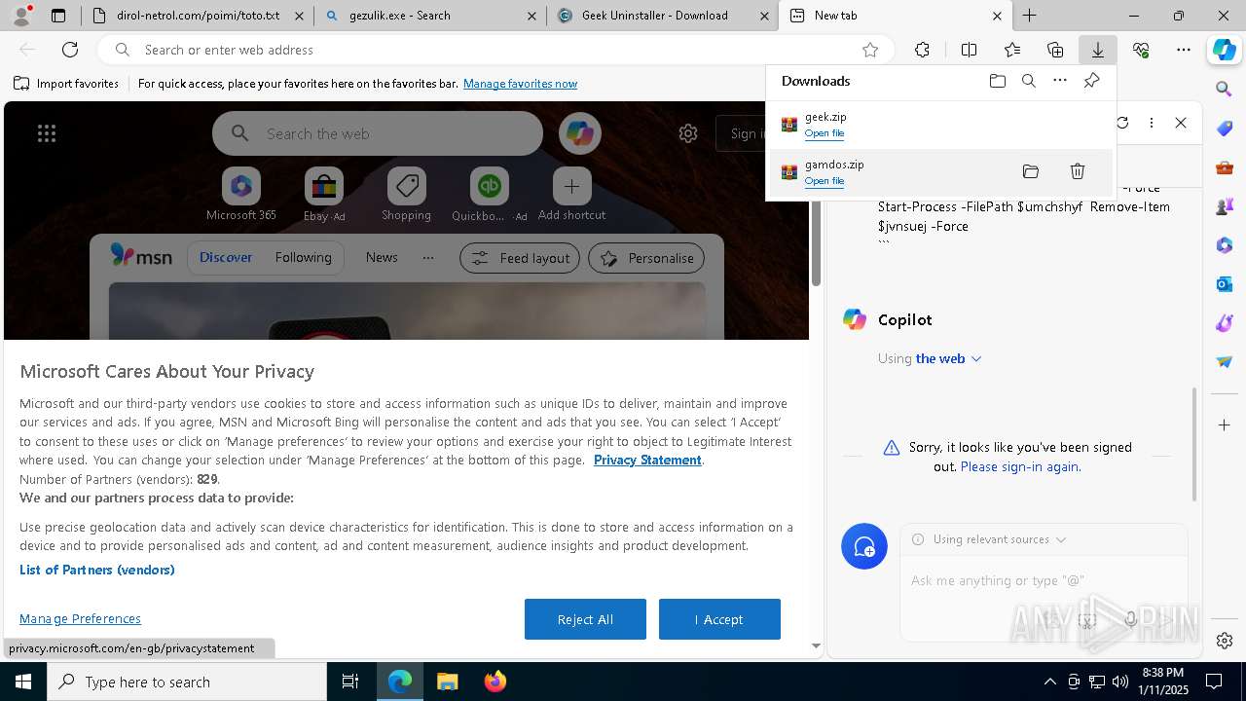Select the News feed tab
This screenshot has width=1246, height=701.
382,257
